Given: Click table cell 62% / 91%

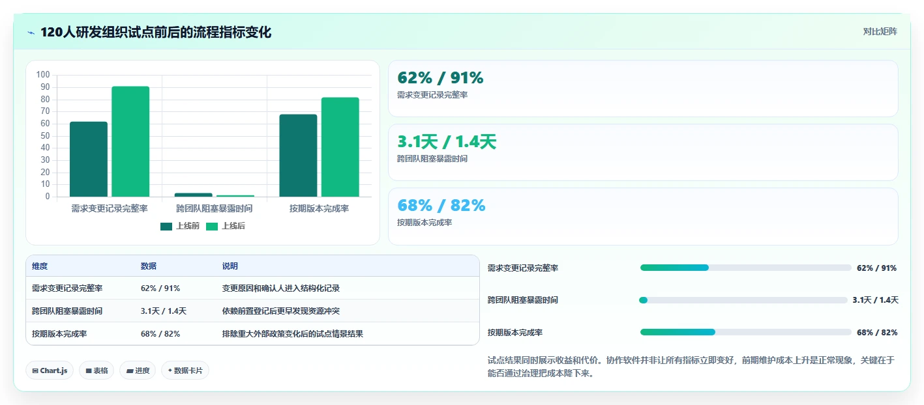Looking at the screenshot, I should point(160,288).
